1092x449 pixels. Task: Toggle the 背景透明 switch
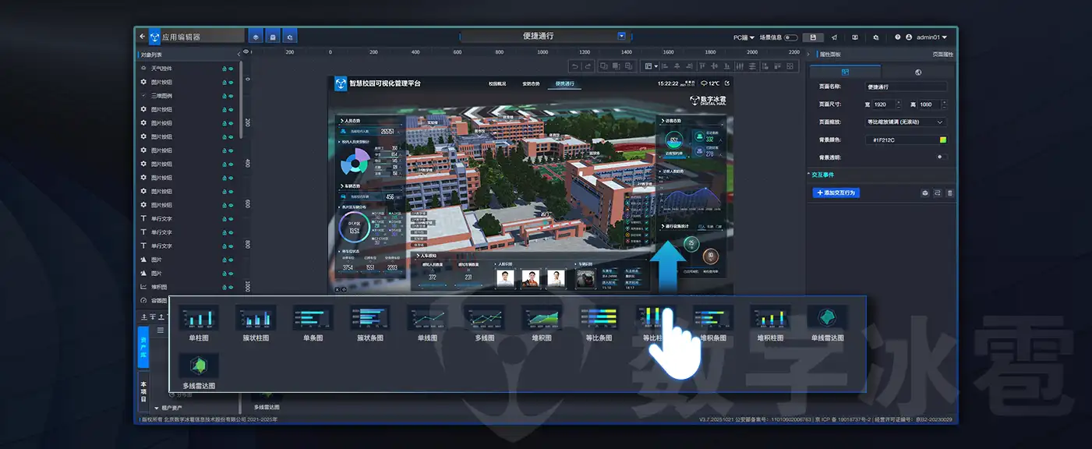(x=941, y=157)
